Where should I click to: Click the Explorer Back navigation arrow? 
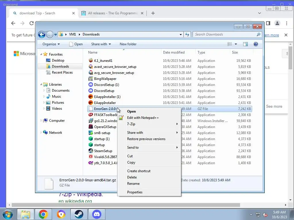[42, 34]
